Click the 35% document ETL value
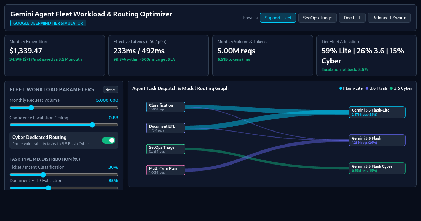421x221 pixels. click(113, 181)
